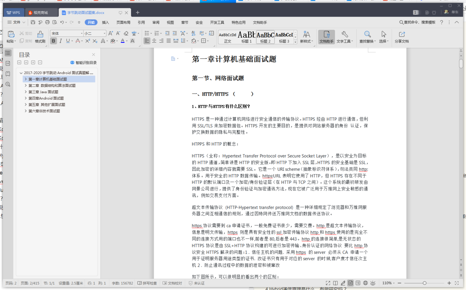
Task: Open the 页面布局 ribbon tab
Action: pos(123,23)
